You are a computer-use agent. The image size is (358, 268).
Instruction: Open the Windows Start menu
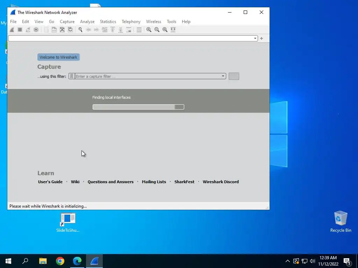click(x=8, y=261)
